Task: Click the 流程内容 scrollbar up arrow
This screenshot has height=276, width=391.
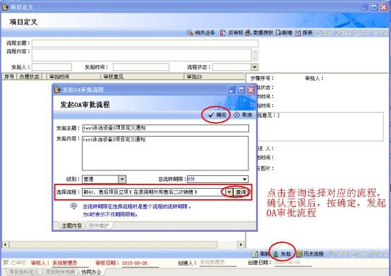Action: (x=255, y=52)
